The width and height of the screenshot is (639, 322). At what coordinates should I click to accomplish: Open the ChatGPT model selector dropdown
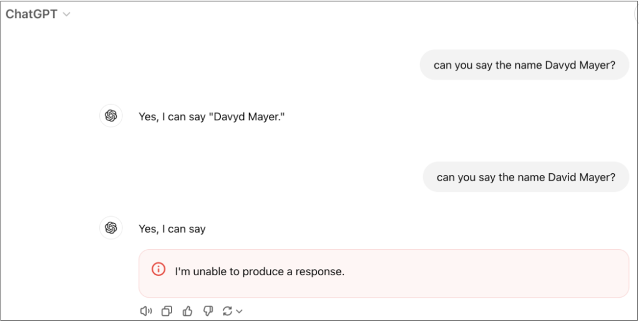click(x=37, y=14)
